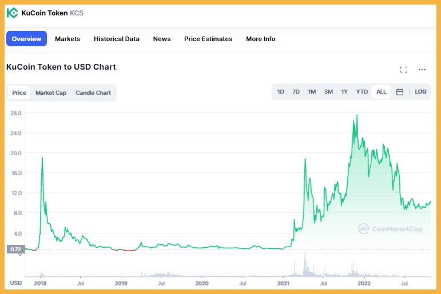Switch chart to Market Cap view
Viewport: 441px width, 294px height.
pos(51,92)
